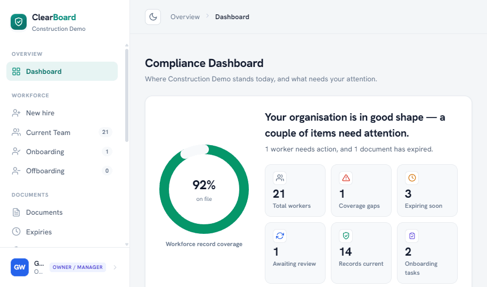
Task: Click the DOCUMENTS section label
Action: pos(30,195)
